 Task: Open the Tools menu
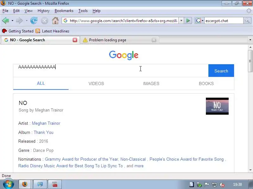[x=83, y=11]
